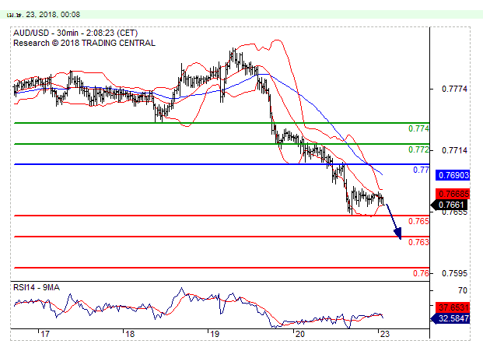Click the red 0.765 support label

click(418, 221)
